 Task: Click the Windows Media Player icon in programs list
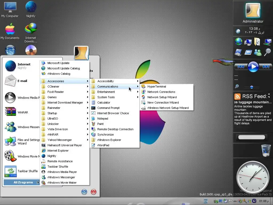pos(43,172)
